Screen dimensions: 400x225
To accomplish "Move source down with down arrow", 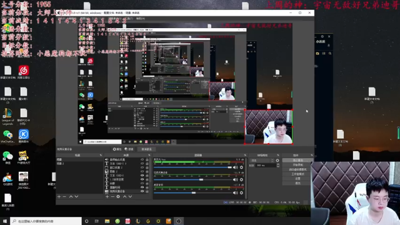I will point(130,197).
